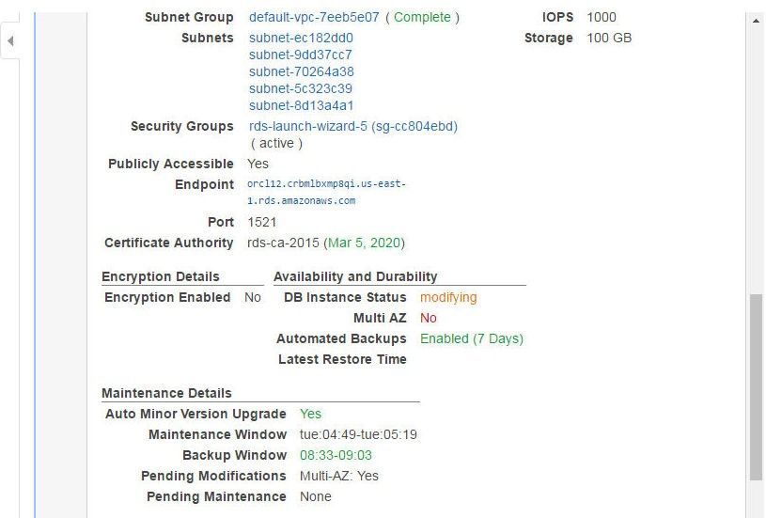Open subnet group default-vpc-7eeb5e07 link
766x518 pixels.
pos(314,17)
